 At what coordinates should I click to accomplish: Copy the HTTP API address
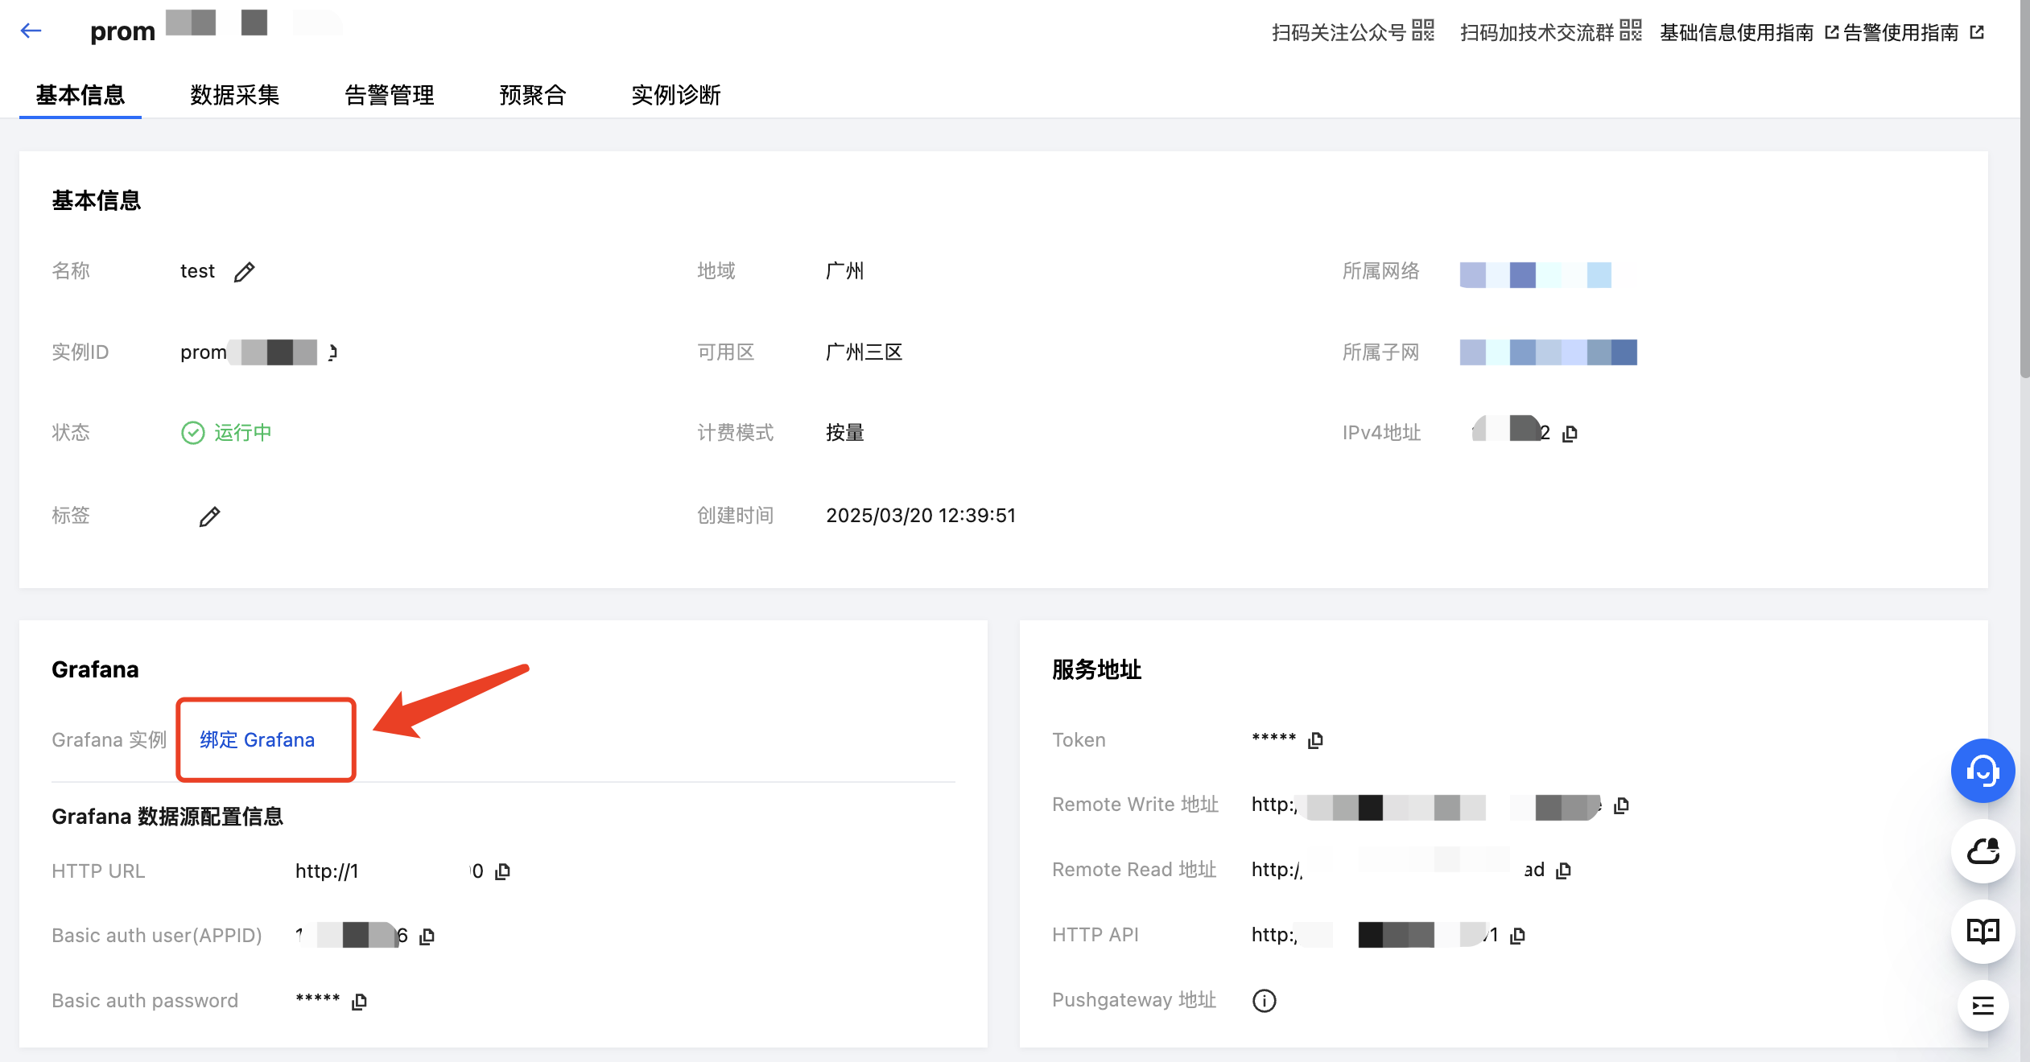coord(1517,936)
